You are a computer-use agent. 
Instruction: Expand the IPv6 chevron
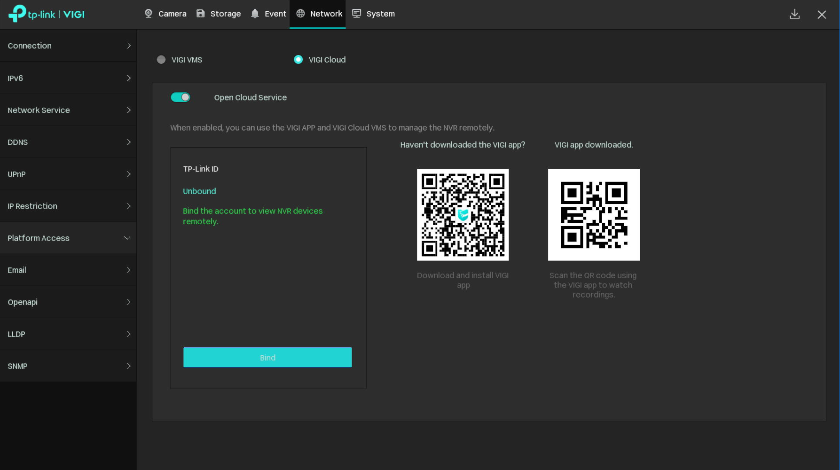click(x=129, y=78)
